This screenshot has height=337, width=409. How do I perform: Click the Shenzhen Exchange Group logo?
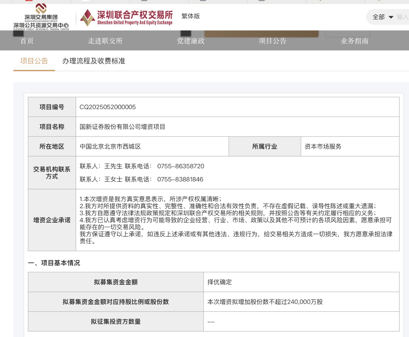(41, 17)
